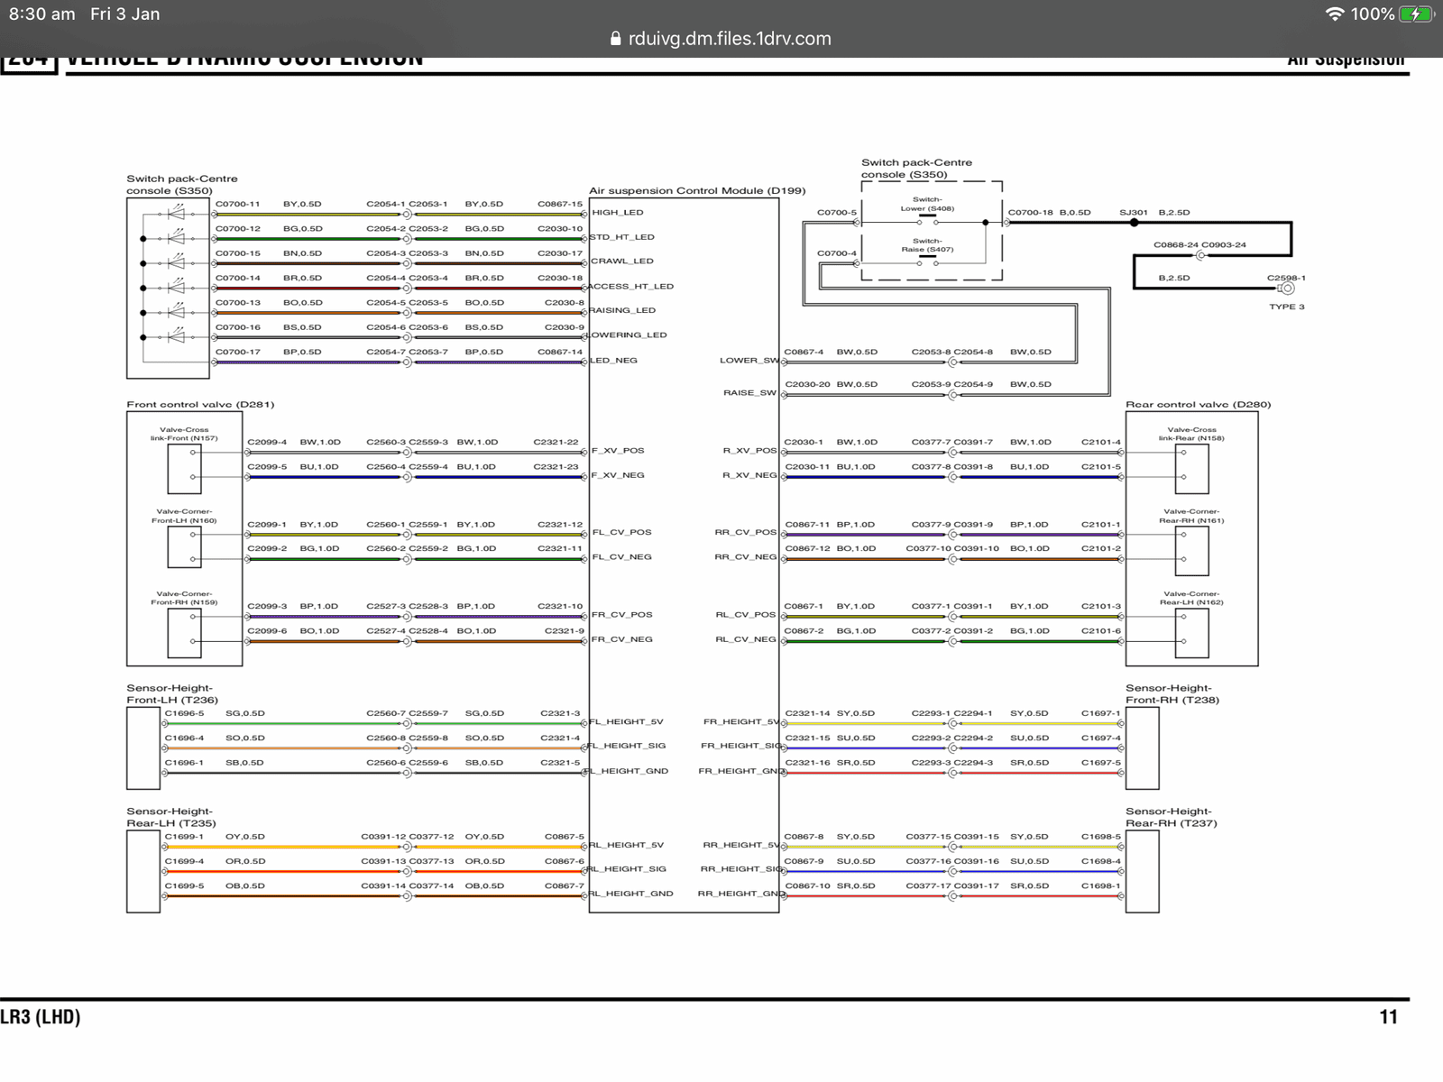
Task: Click the RAISE_SW pin label
Action: [749, 393]
